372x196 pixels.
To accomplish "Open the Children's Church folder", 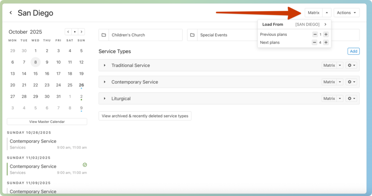I will tap(140, 35).
